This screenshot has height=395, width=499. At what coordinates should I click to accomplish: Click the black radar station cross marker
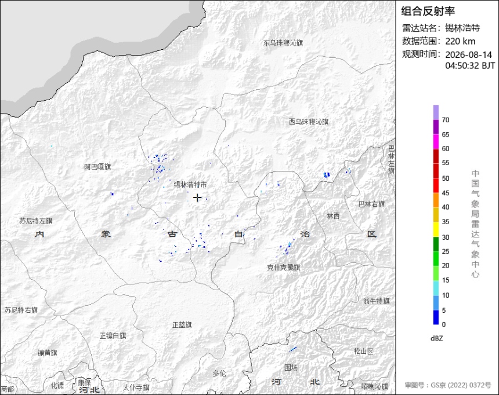coord(197,197)
